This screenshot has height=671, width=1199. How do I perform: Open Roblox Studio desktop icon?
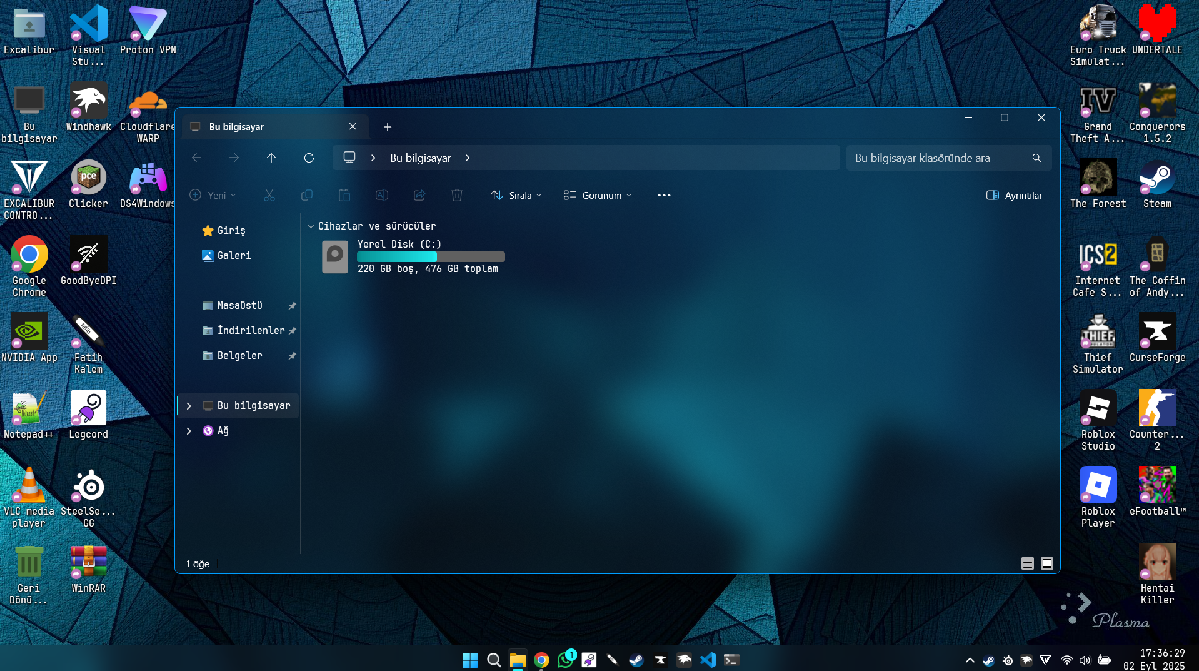point(1098,421)
